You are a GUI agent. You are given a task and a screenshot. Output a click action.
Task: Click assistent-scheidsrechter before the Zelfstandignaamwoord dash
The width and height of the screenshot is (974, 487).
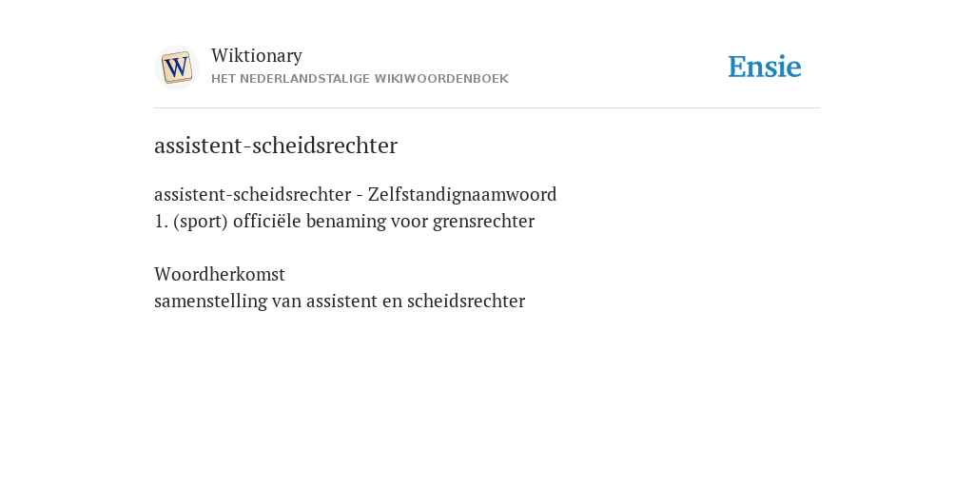[253, 194]
